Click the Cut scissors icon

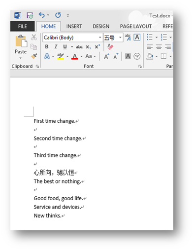[x=34, y=37]
